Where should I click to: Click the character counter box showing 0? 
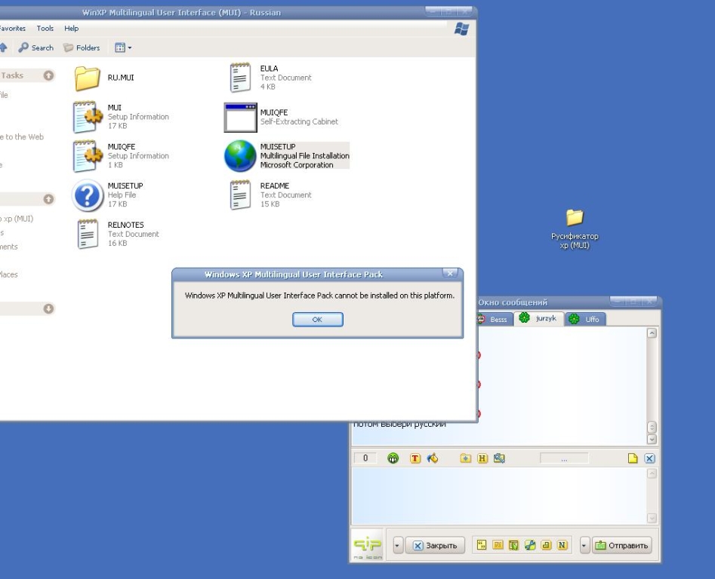coord(365,458)
